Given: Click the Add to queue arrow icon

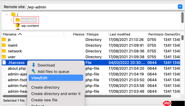Looking at the screenshot, I should (33, 71).
